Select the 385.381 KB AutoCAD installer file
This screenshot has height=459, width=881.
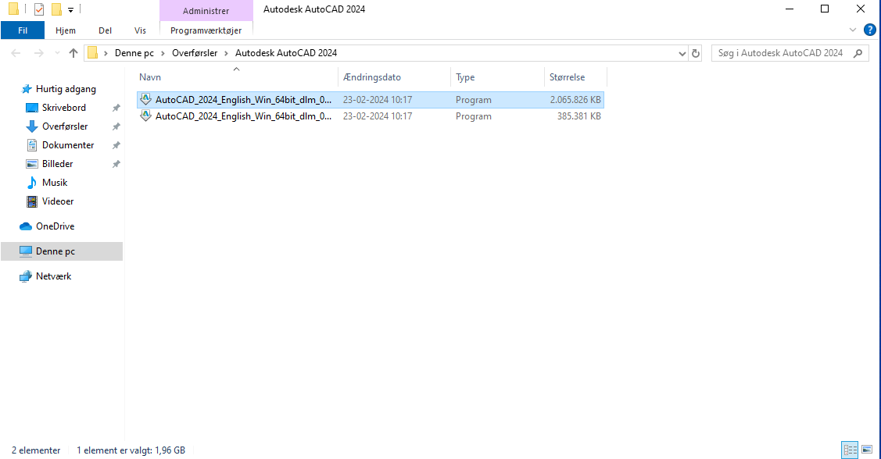coord(371,116)
